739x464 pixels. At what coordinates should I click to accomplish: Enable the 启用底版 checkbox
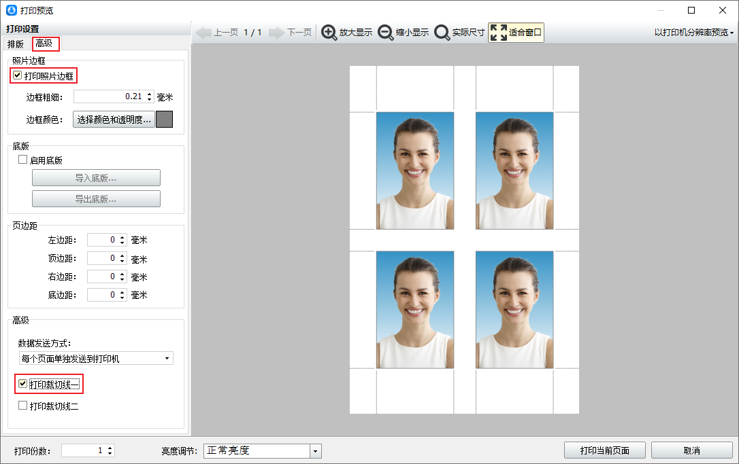(23, 160)
